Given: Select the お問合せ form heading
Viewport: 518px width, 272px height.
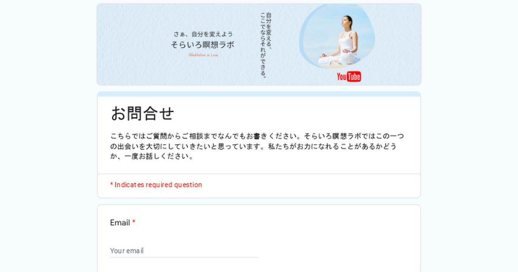Looking at the screenshot, I should coord(142,114).
